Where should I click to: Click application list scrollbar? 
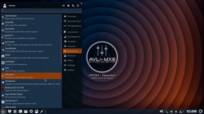coord(61,50)
